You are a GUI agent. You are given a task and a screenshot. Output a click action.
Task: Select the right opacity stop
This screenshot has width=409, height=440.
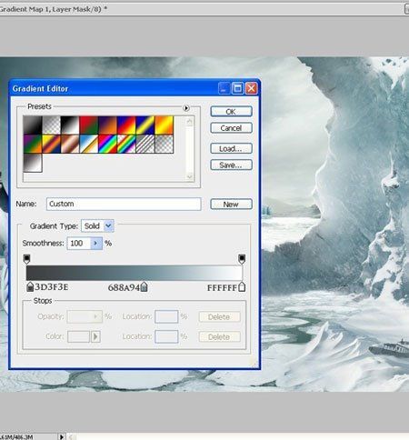point(242,259)
